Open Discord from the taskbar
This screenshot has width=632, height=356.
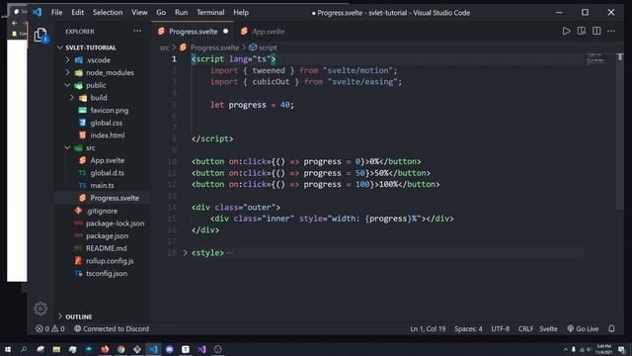pyautogui.click(x=169, y=349)
